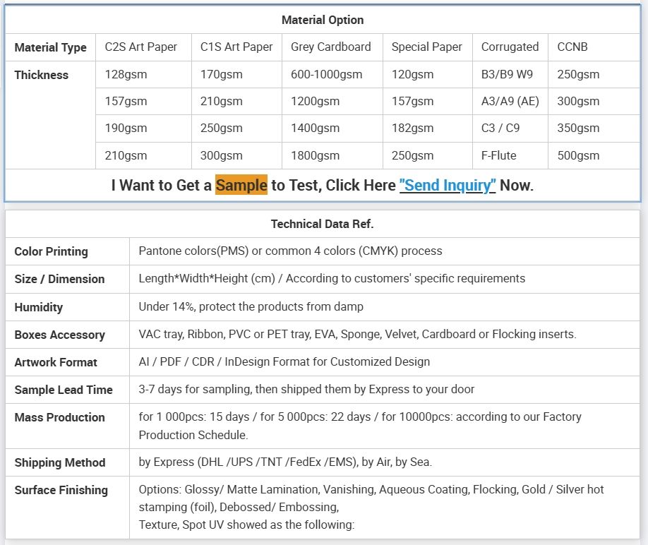This screenshot has width=648, height=545.
Task: Select the Mass Production row label
Action: (x=59, y=417)
